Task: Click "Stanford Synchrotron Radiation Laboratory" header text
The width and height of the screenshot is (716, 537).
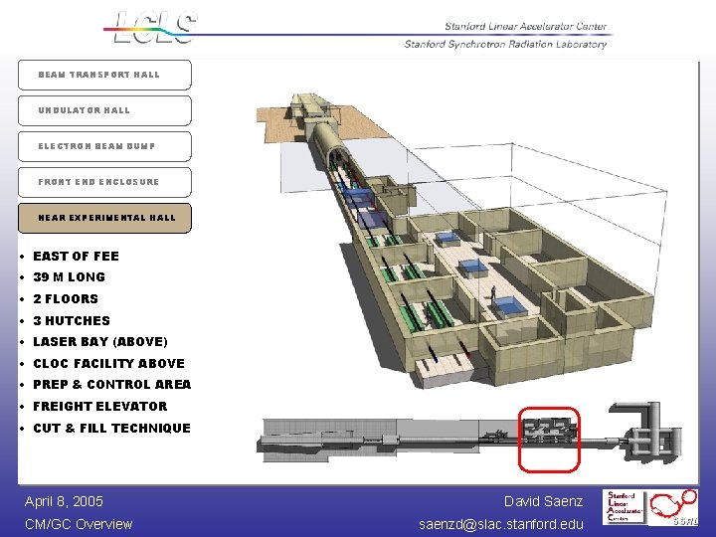Action: 505,45
